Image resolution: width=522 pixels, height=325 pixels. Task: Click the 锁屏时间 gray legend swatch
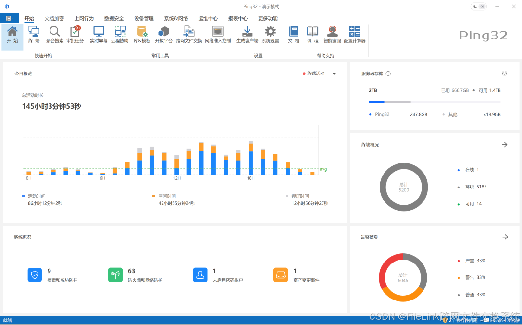tap(286, 196)
